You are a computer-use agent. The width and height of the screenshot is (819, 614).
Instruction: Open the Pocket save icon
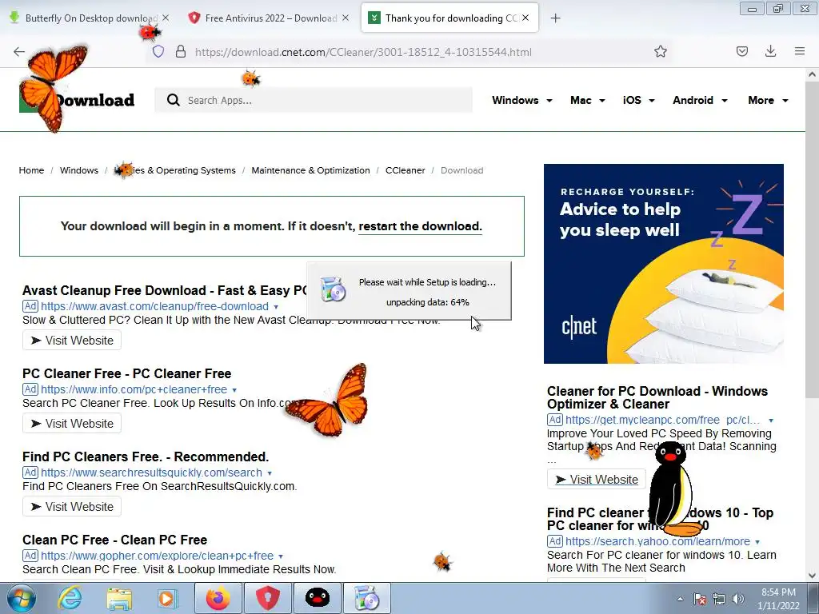(x=742, y=51)
